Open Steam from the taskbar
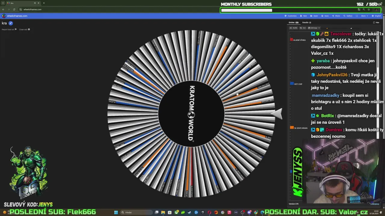 189,212
